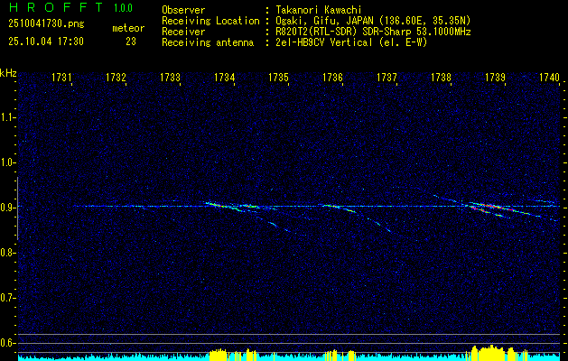
Task: Click the 0.7 kHz axis label
Action: click(7, 298)
